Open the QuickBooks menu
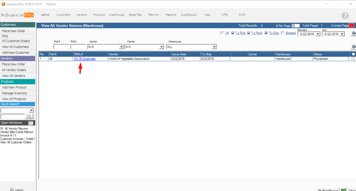 [188, 15]
